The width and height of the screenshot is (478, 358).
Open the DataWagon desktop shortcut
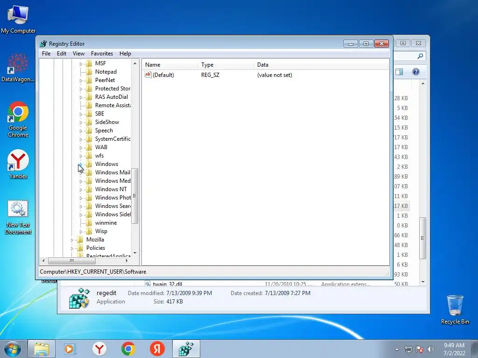18,68
